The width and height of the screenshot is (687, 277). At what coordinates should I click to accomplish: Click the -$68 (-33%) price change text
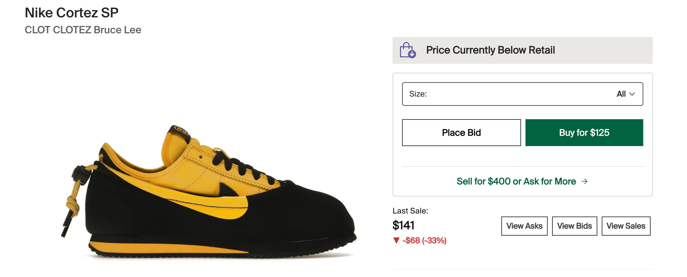pyautogui.click(x=424, y=241)
